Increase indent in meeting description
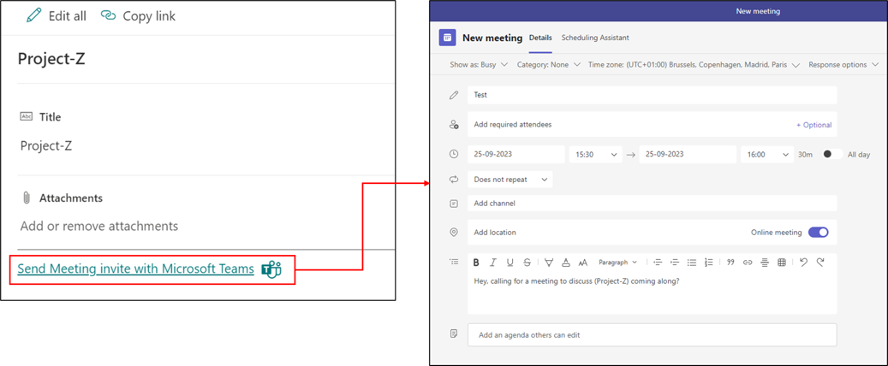The image size is (888, 366). click(x=675, y=263)
